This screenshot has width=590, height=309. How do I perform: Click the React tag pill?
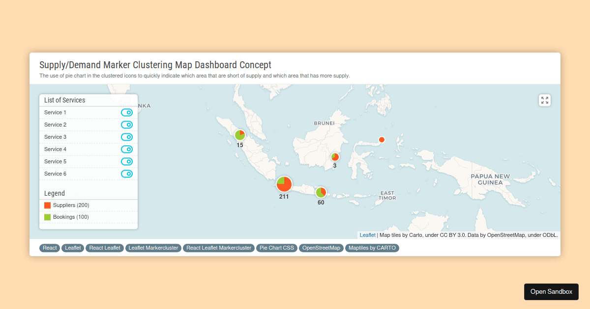(49, 248)
